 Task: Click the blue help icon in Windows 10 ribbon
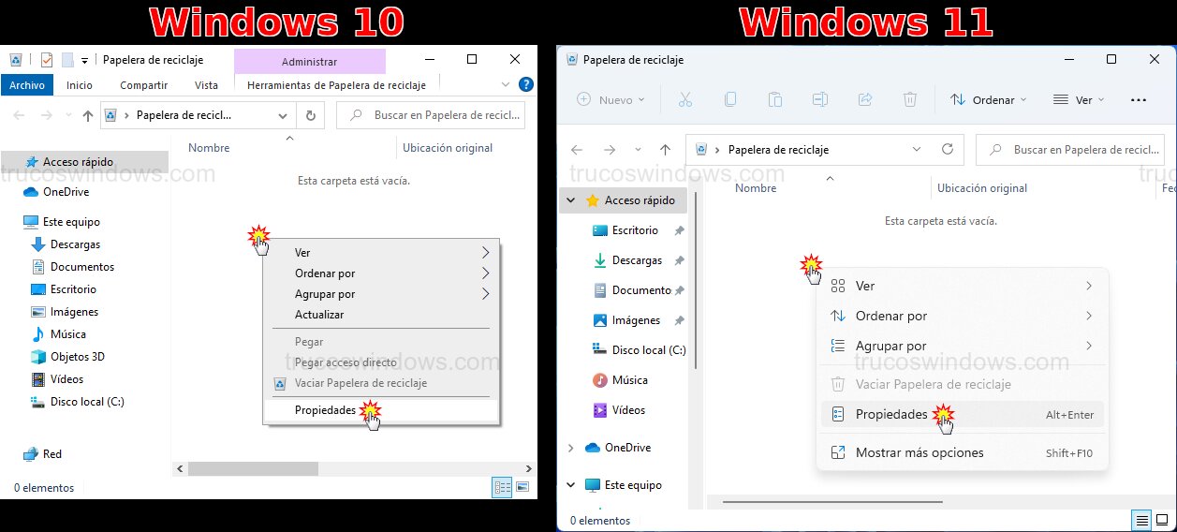tap(526, 84)
